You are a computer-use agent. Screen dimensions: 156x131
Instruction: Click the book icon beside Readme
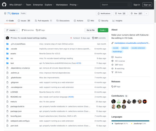112,57
